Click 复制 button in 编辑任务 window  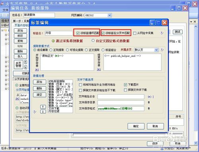click(x=20, y=41)
